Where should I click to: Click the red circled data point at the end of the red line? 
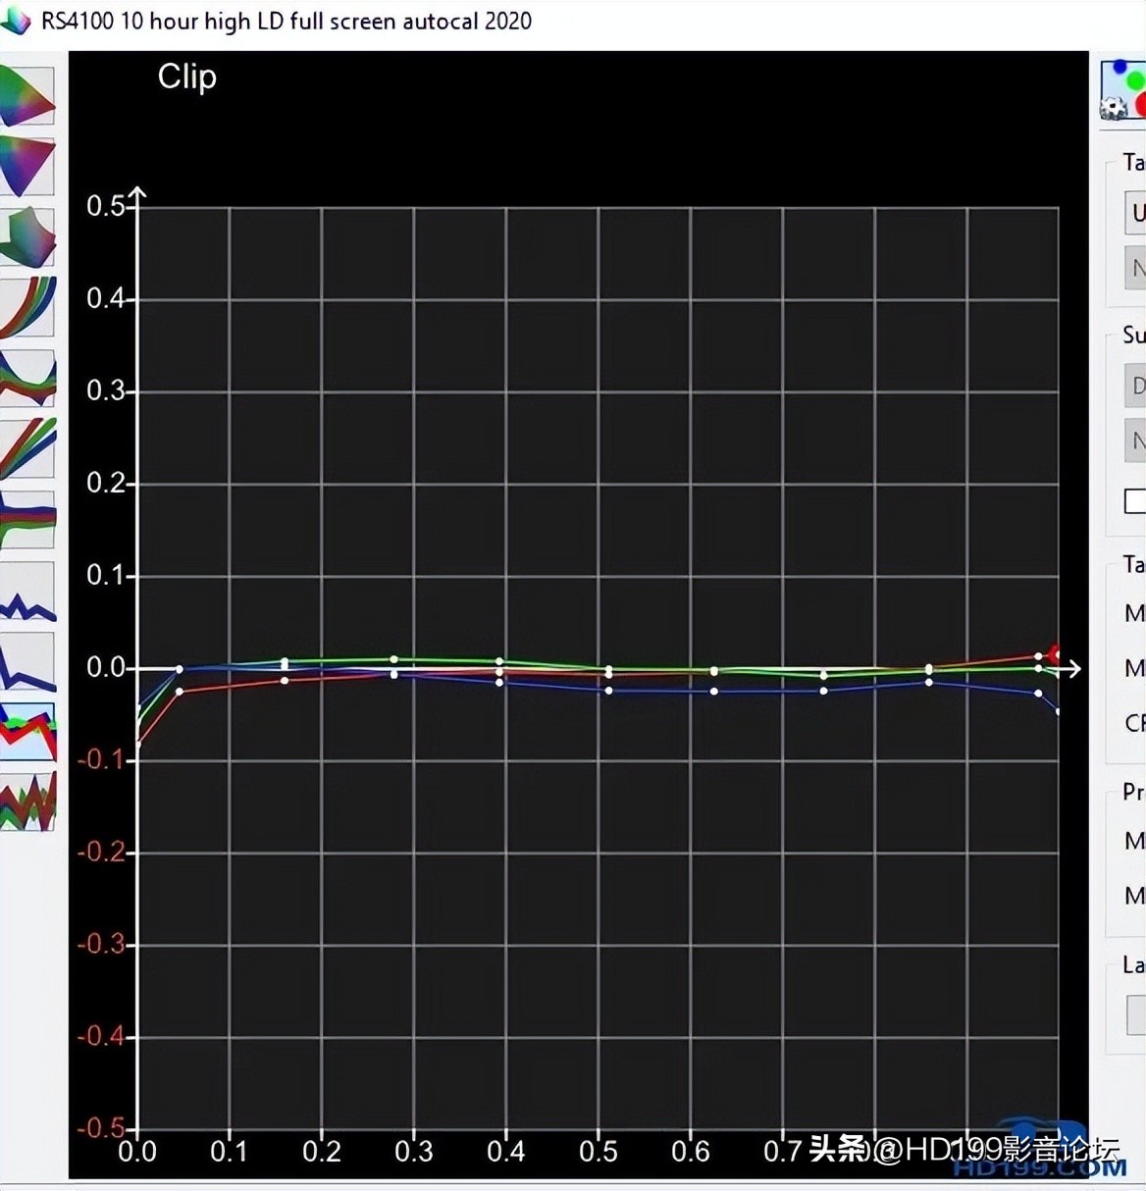tap(1056, 654)
